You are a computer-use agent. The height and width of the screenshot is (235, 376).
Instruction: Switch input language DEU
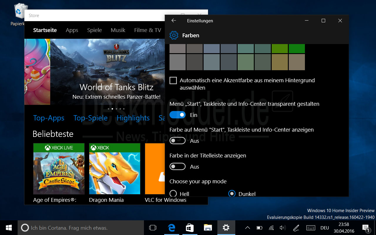coord(325,228)
